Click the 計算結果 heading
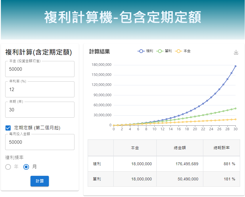This screenshot has width=245, height=197. pos(99,52)
